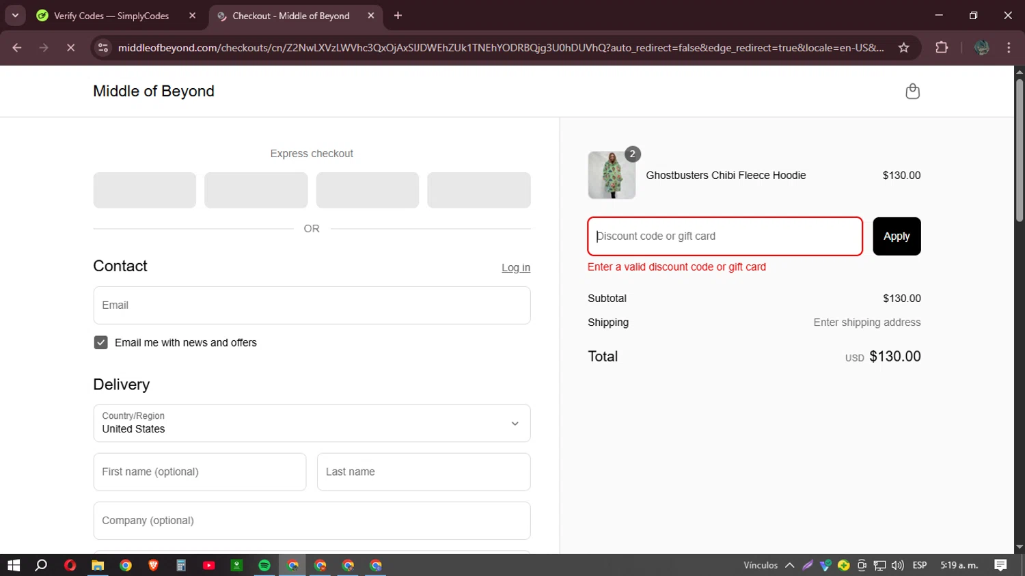Click the Total USD $130.00 amount
Screen dimensions: 1025x576
click(x=894, y=356)
